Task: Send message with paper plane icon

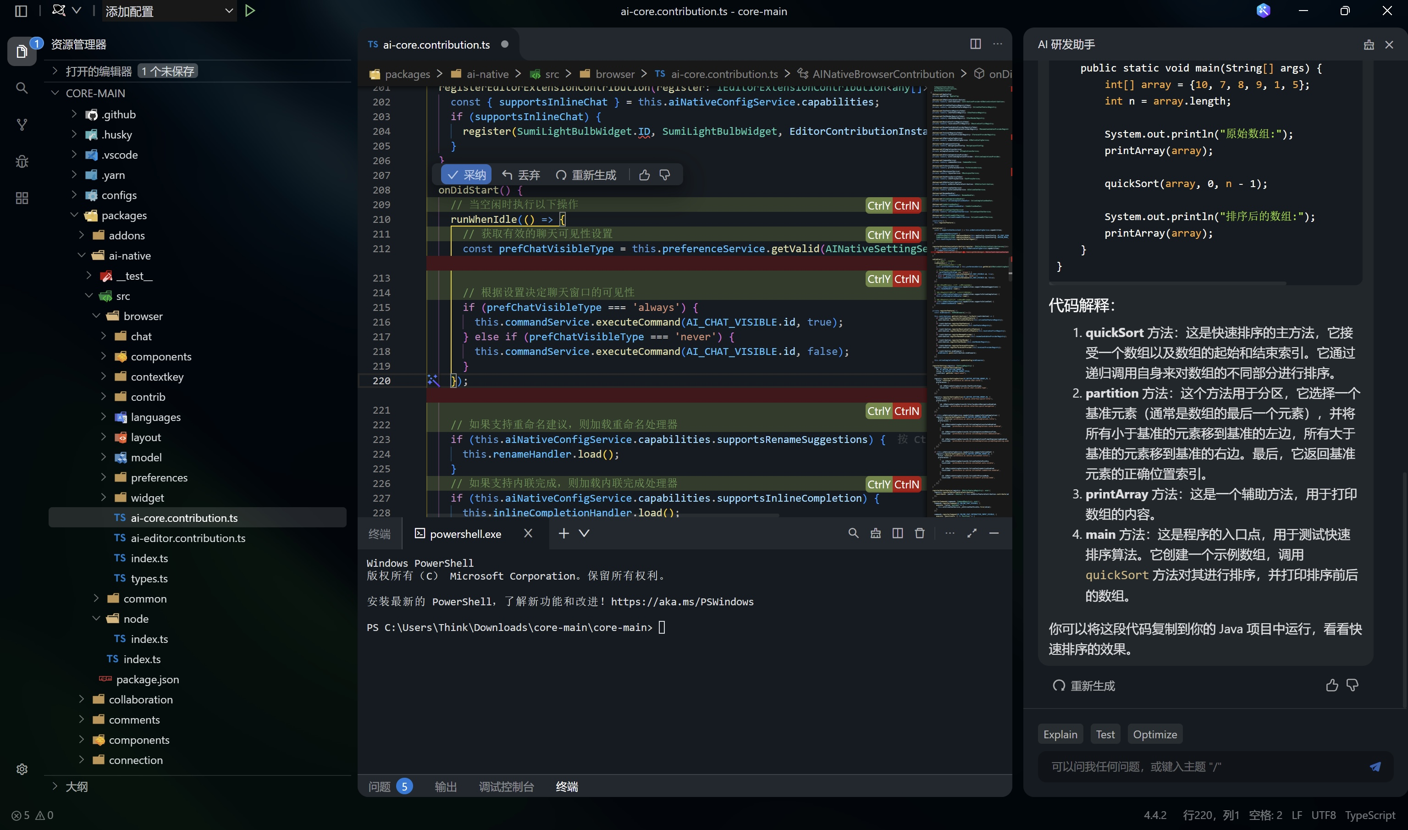Action: pyautogui.click(x=1375, y=766)
